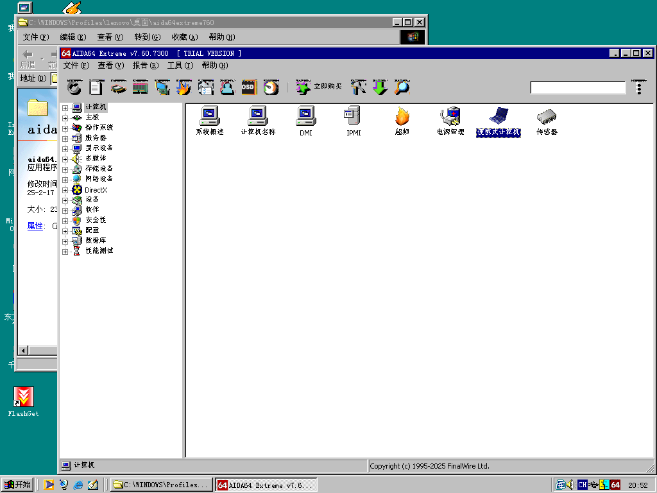Open the IPMI icon
This screenshot has width=657, height=493.
(354, 121)
